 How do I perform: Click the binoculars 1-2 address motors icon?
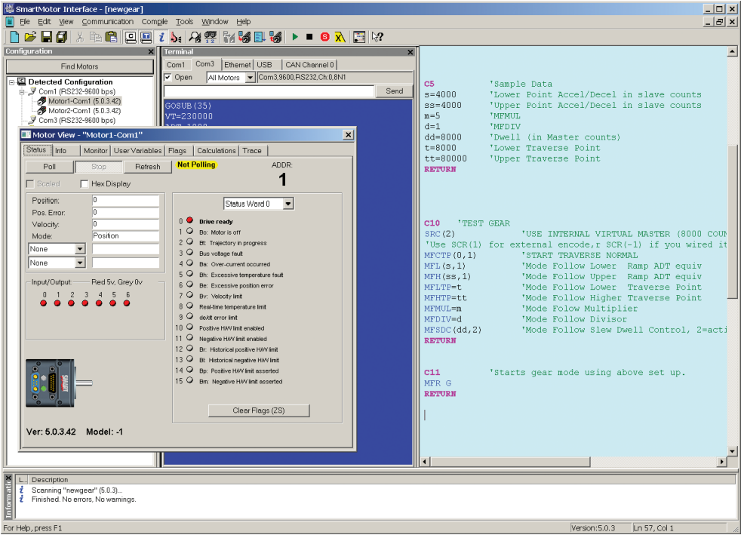point(211,37)
